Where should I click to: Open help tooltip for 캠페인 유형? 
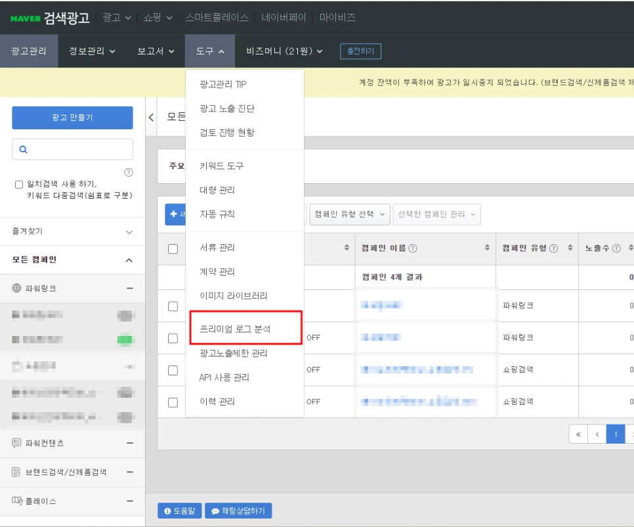click(x=553, y=248)
